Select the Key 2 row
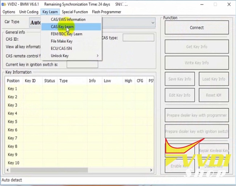Viewport: 236px width, 186px height. (80, 97)
